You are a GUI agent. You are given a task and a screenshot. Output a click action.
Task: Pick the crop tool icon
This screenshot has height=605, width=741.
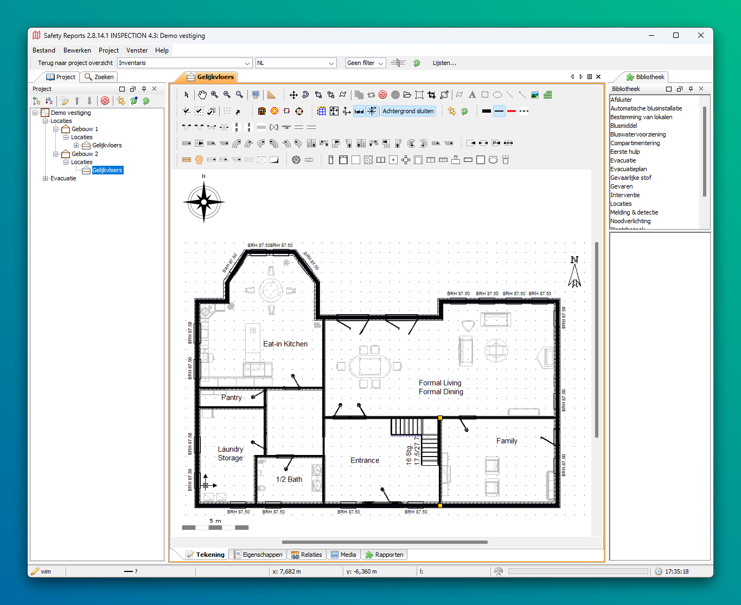click(431, 95)
